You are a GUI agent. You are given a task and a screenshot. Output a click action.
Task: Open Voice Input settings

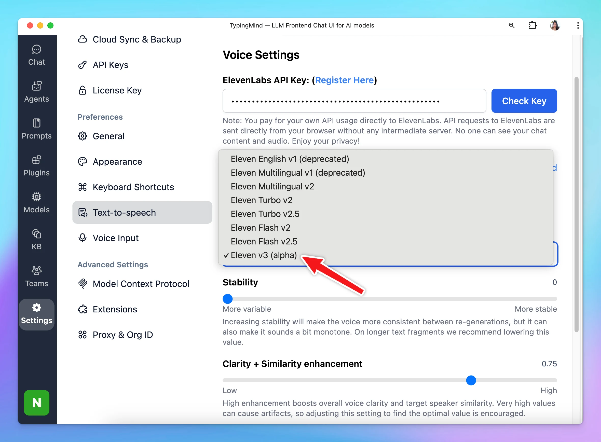pos(108,238)
